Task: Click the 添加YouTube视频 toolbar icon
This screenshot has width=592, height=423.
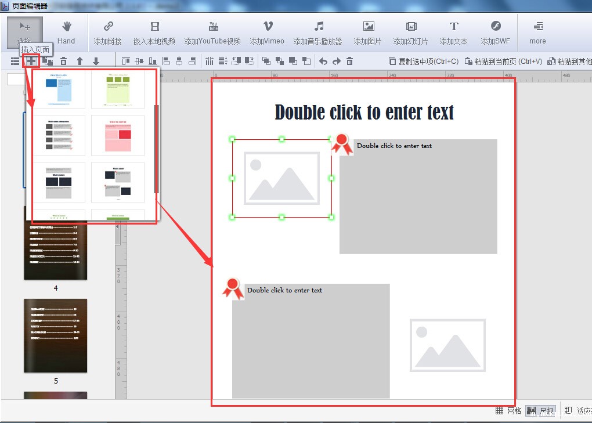Action: (212, 32)
